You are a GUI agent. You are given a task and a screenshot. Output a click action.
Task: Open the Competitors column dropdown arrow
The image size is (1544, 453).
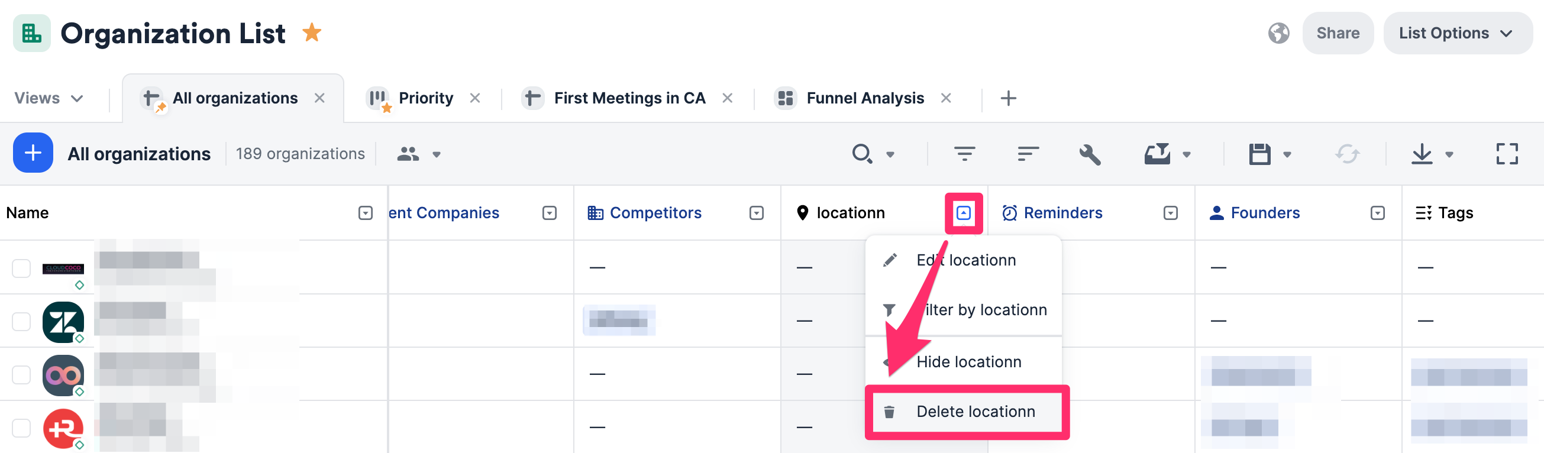tap(757, 213)
